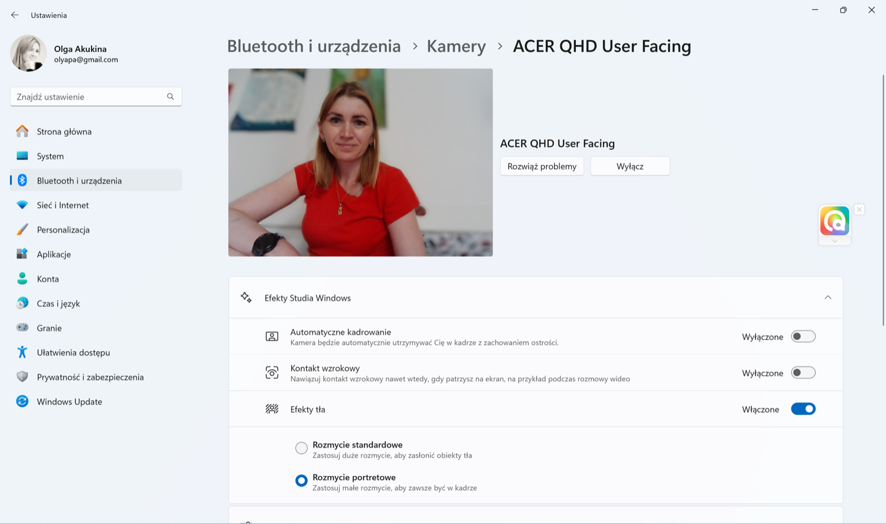Viewport: 886px width, 524px height.
Task: Click the vertical scrollbar on the right
Action: click(x=883, y=201)
